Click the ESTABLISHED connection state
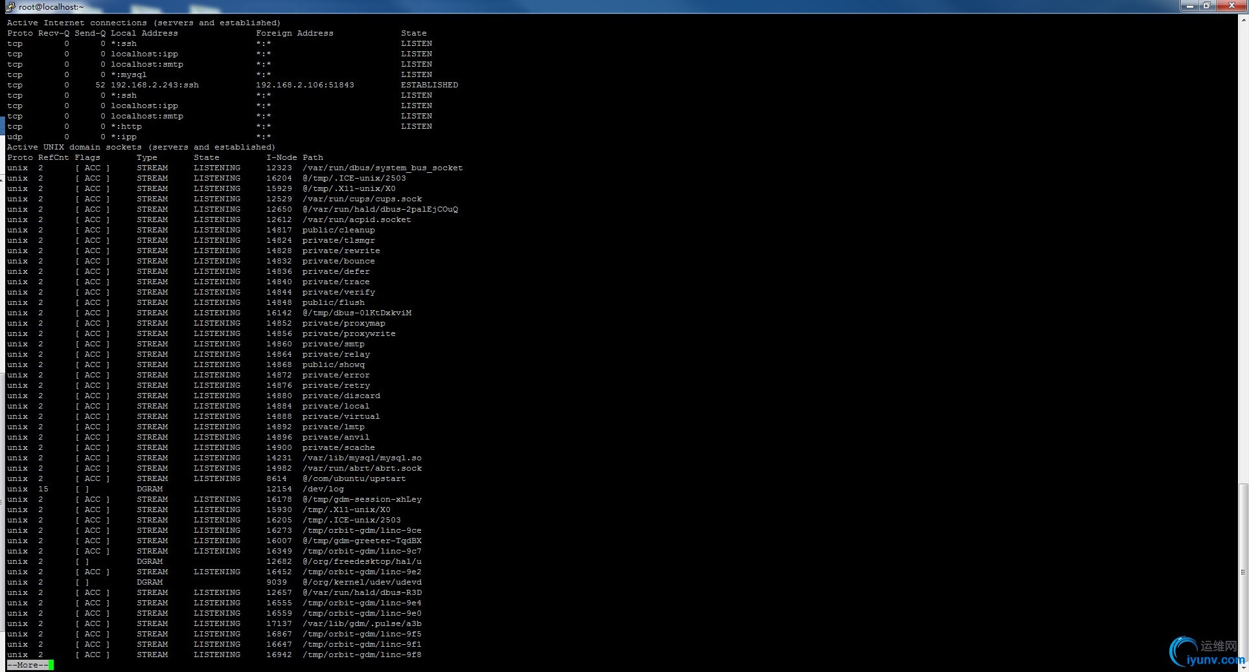Viewport: 1249px width, 672px height. pos(430,85)
